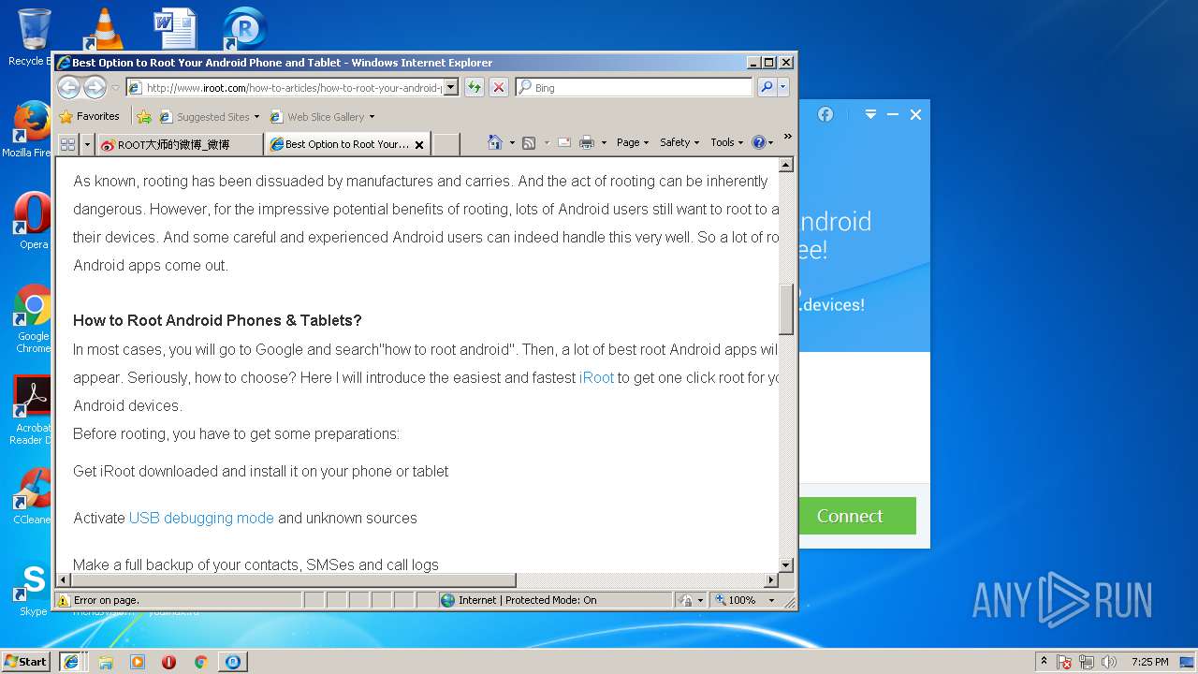1198x674 pixels.
Task: Expand the Web Slice Gallery dropdown
Action: 372,117
